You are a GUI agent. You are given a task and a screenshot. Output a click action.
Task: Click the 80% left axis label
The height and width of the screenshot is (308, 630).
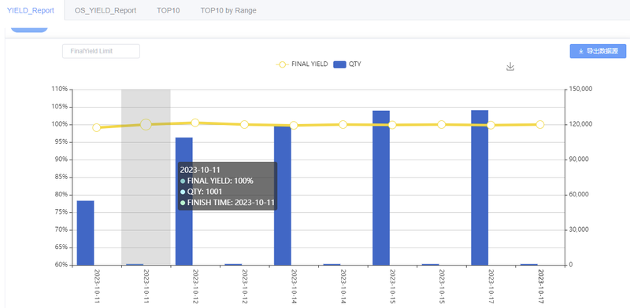[x=61, y=195]
